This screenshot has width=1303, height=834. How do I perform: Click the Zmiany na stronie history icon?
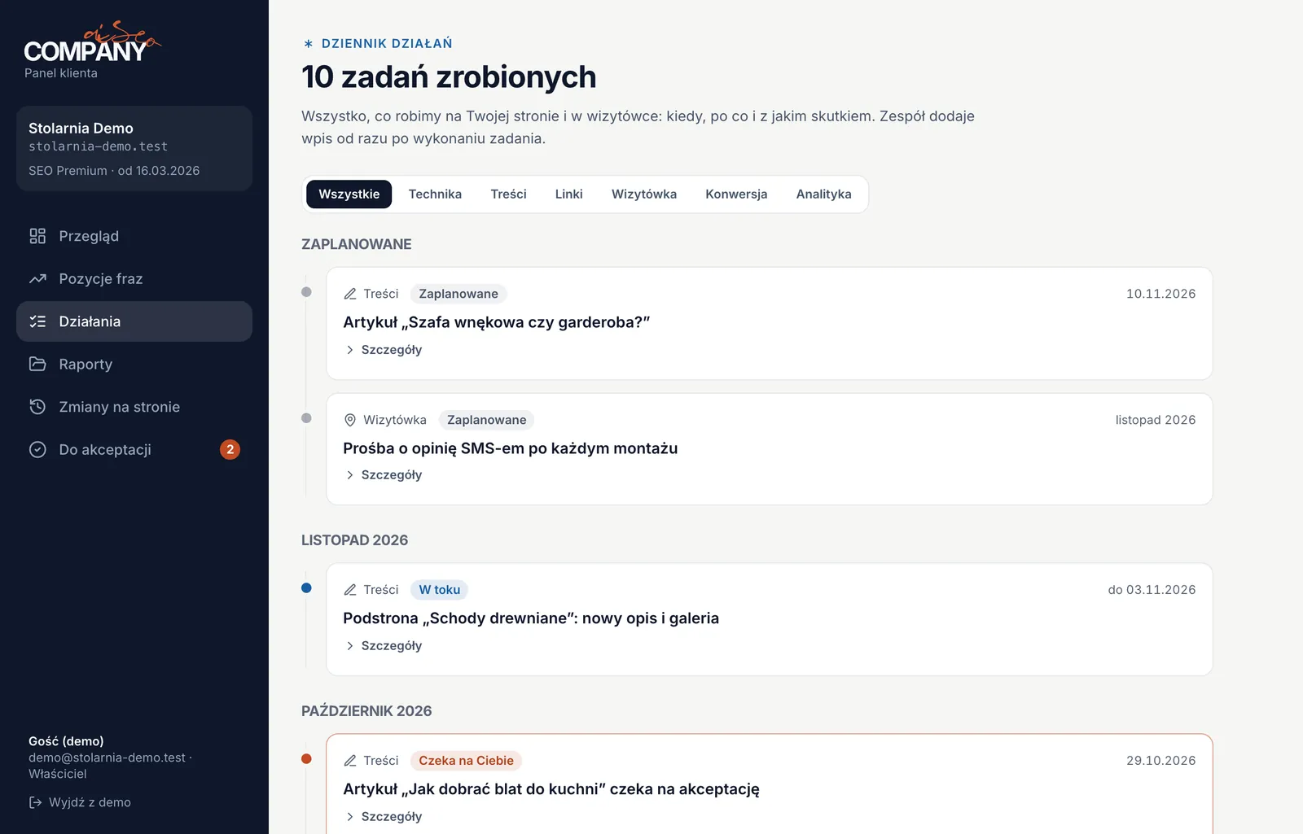[37, 407]
